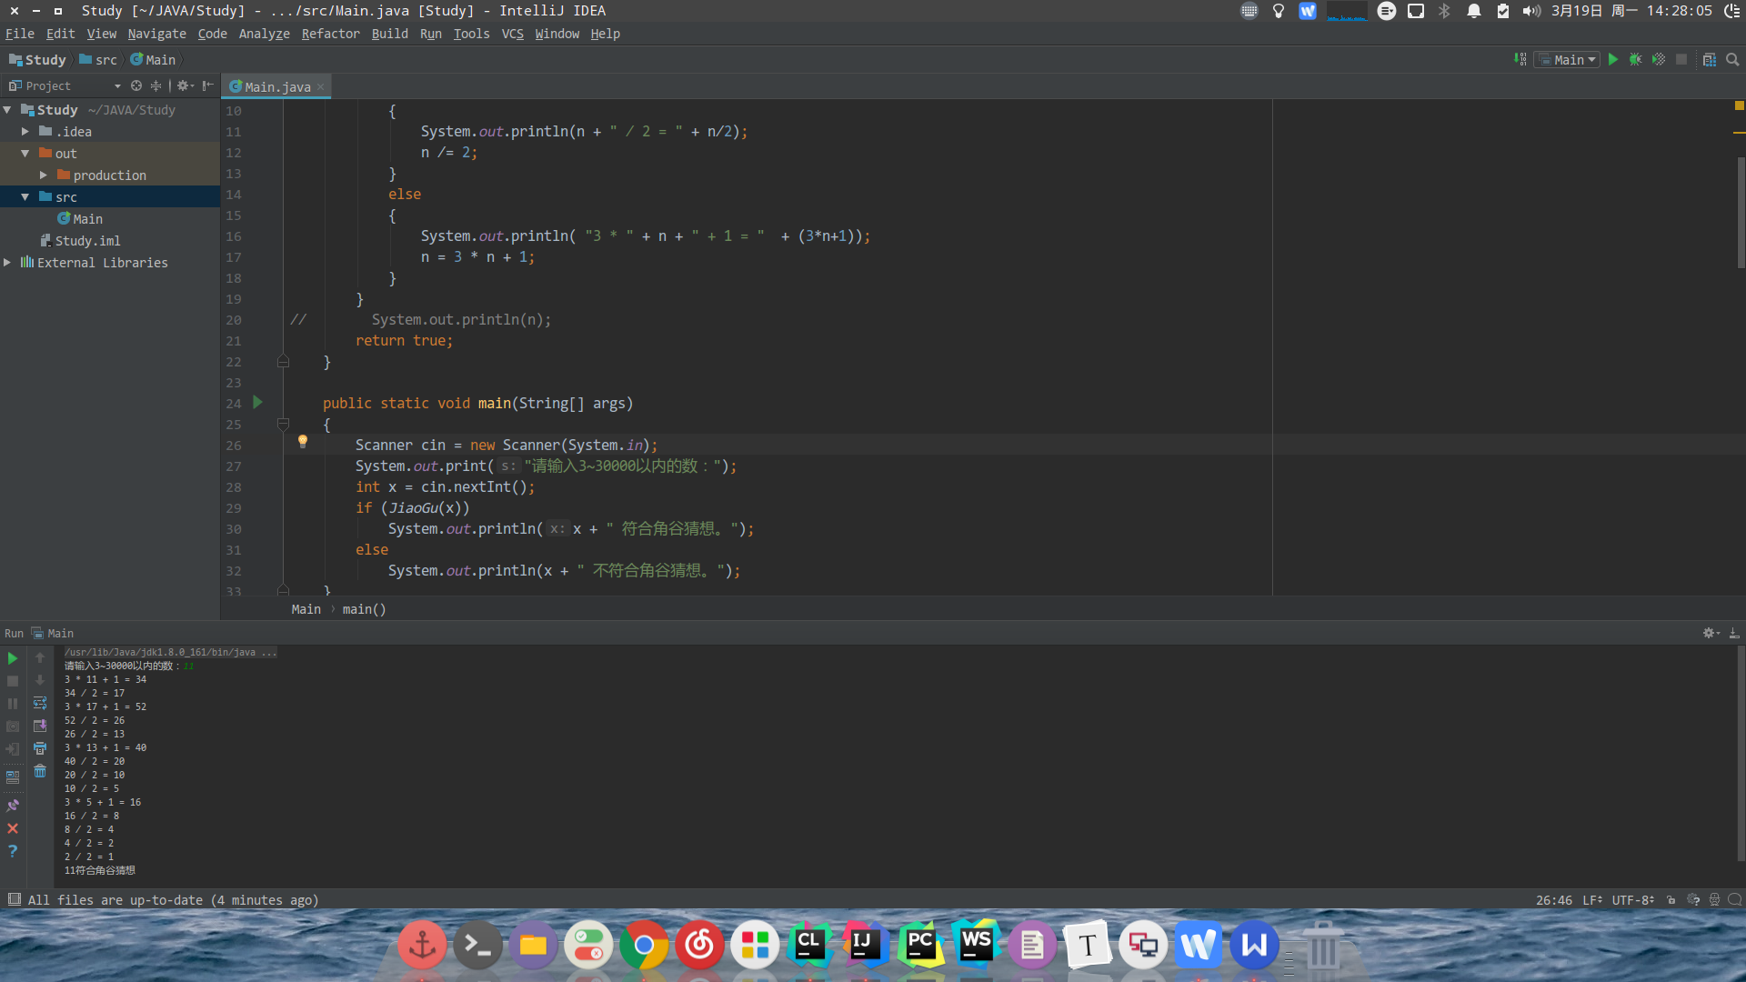Viewport: 1746px width, 982px height.
Task: Click the up stack trace arrow
Action: [40, 657]
